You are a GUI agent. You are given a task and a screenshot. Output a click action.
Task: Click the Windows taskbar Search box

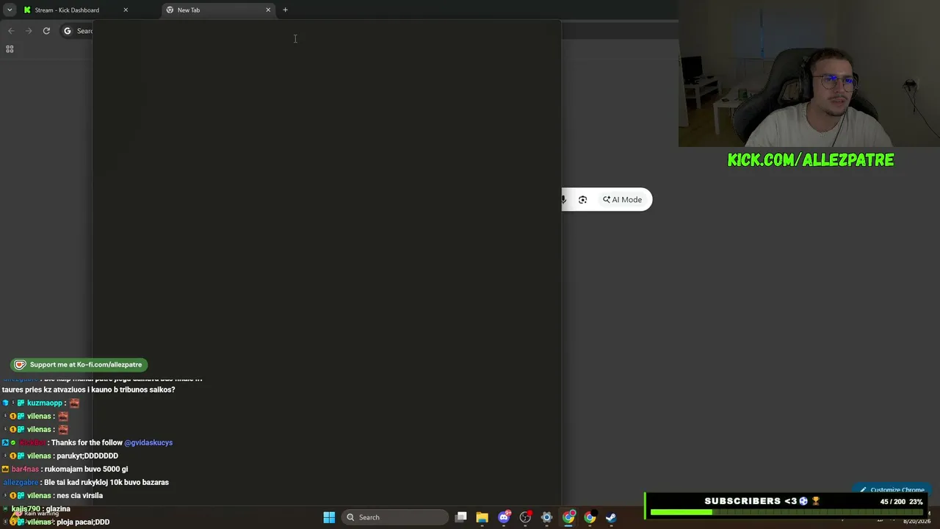click(x=395, y=517)
